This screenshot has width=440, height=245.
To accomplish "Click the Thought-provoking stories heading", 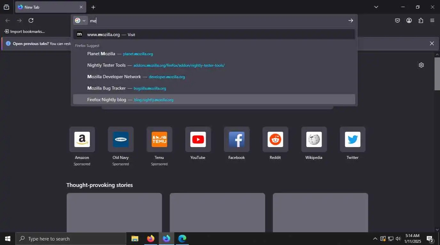I will (99, 185).
